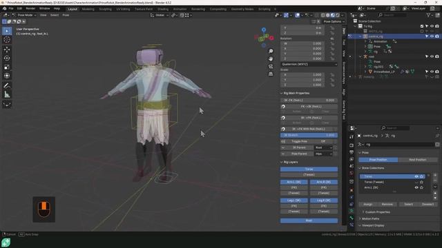
Task: Click Assign bone collection button
Action: pyautogui.click(x=368, y=205)
